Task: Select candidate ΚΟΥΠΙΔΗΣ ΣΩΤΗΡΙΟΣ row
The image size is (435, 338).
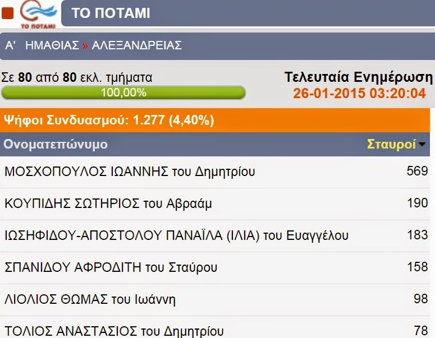Action: click(x=215, y=204)
